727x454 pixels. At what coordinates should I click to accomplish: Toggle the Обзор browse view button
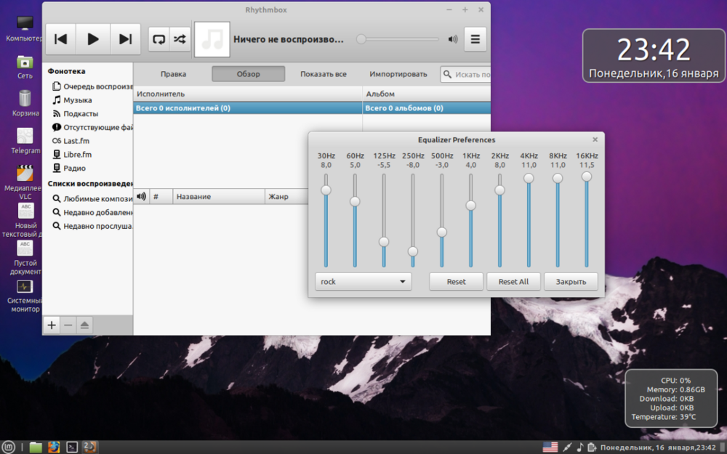pos(248,74)
